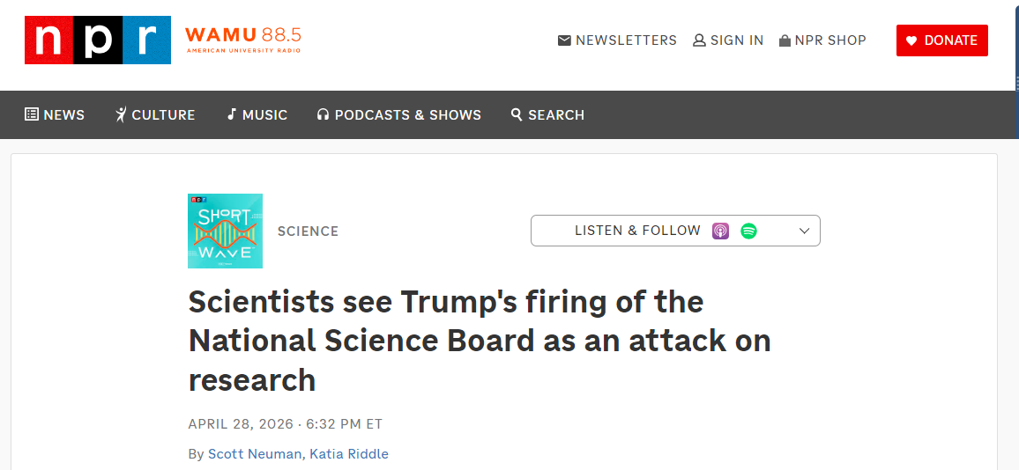This screenshot has height=470, width=1019.
Task: Open the Short Wave podcast thumbnail
Action: 225,231
